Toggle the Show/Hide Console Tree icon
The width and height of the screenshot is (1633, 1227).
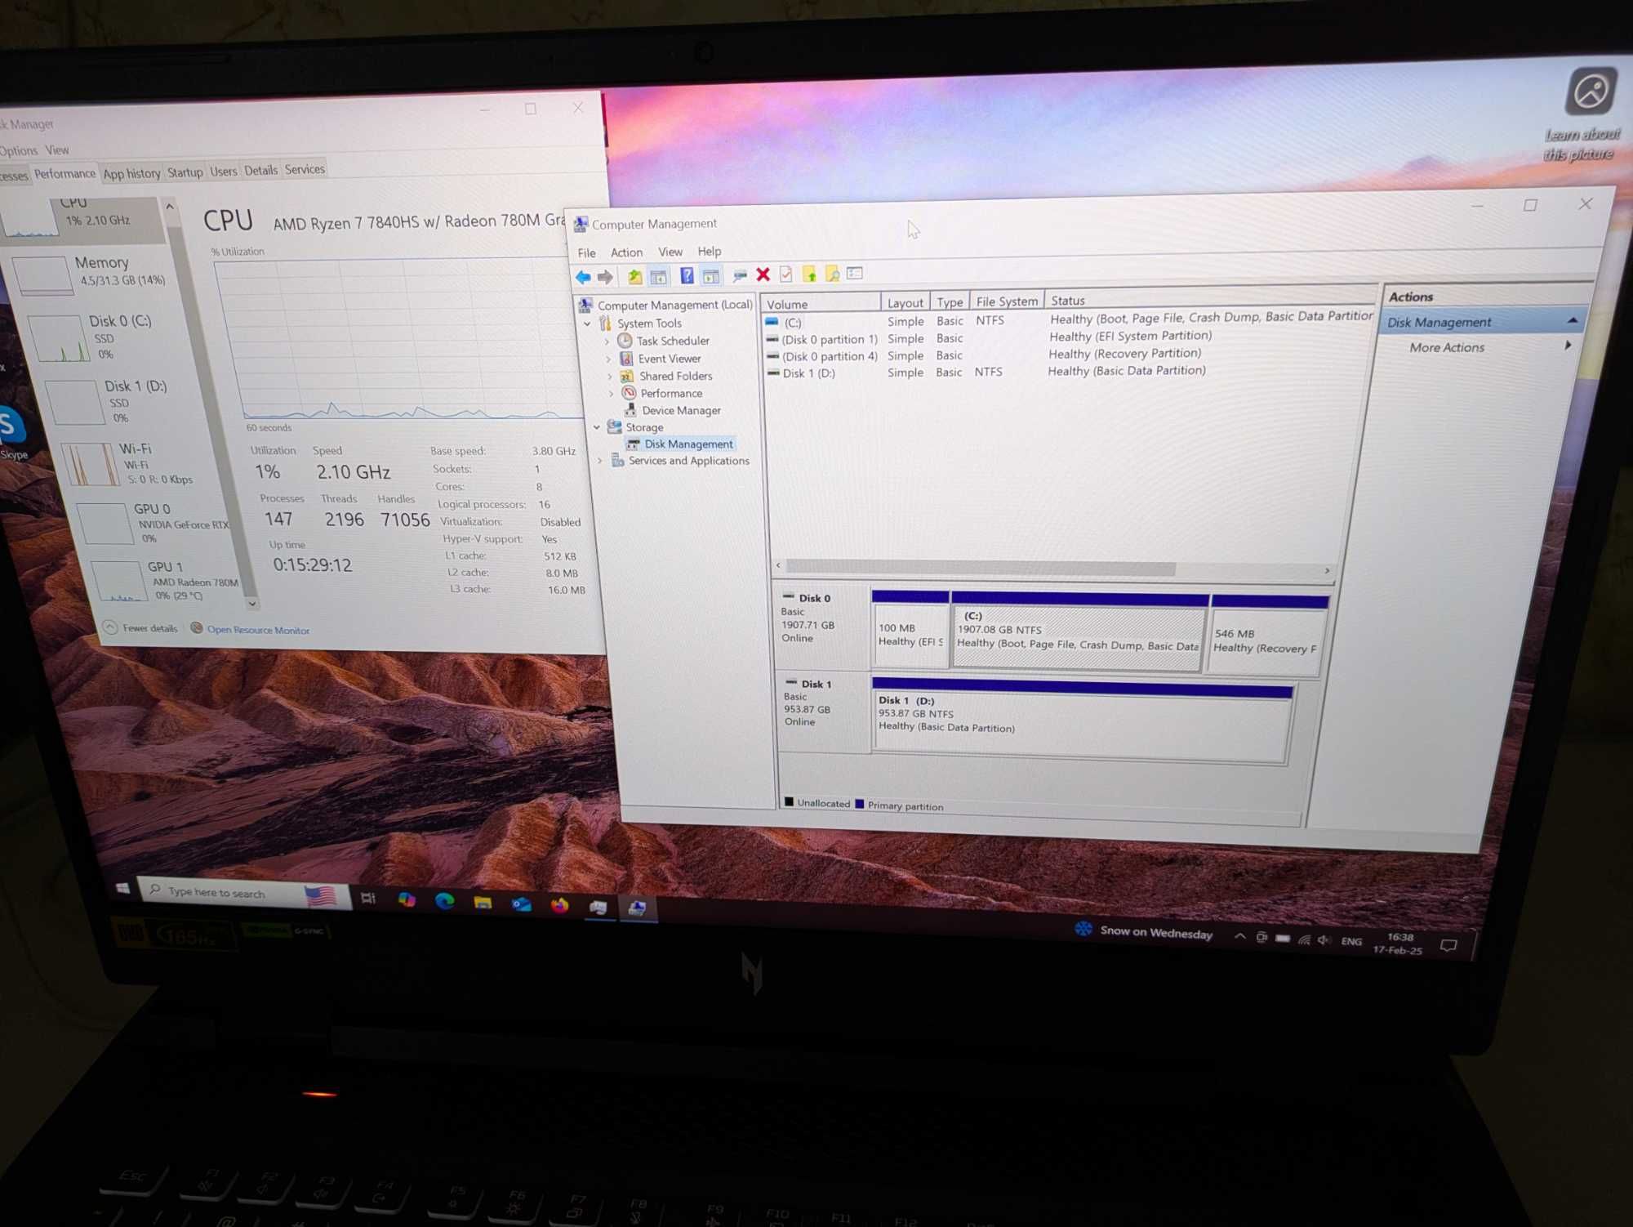(x=658, y=276)
